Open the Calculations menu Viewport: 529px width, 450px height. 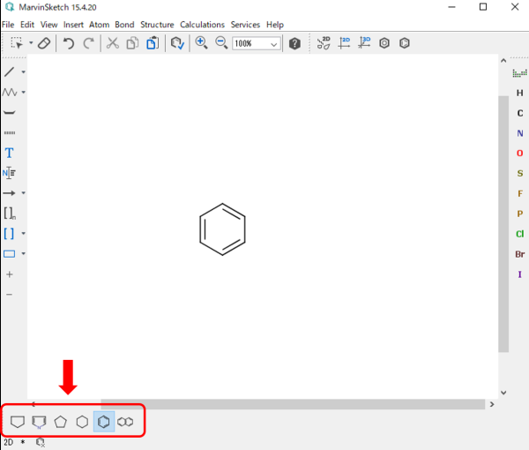click(x=202, y=25)
